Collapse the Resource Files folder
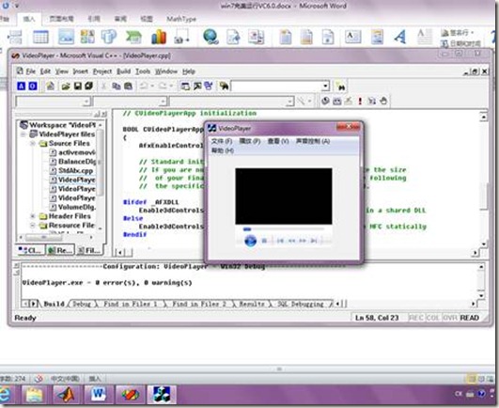 coord(33,226)
